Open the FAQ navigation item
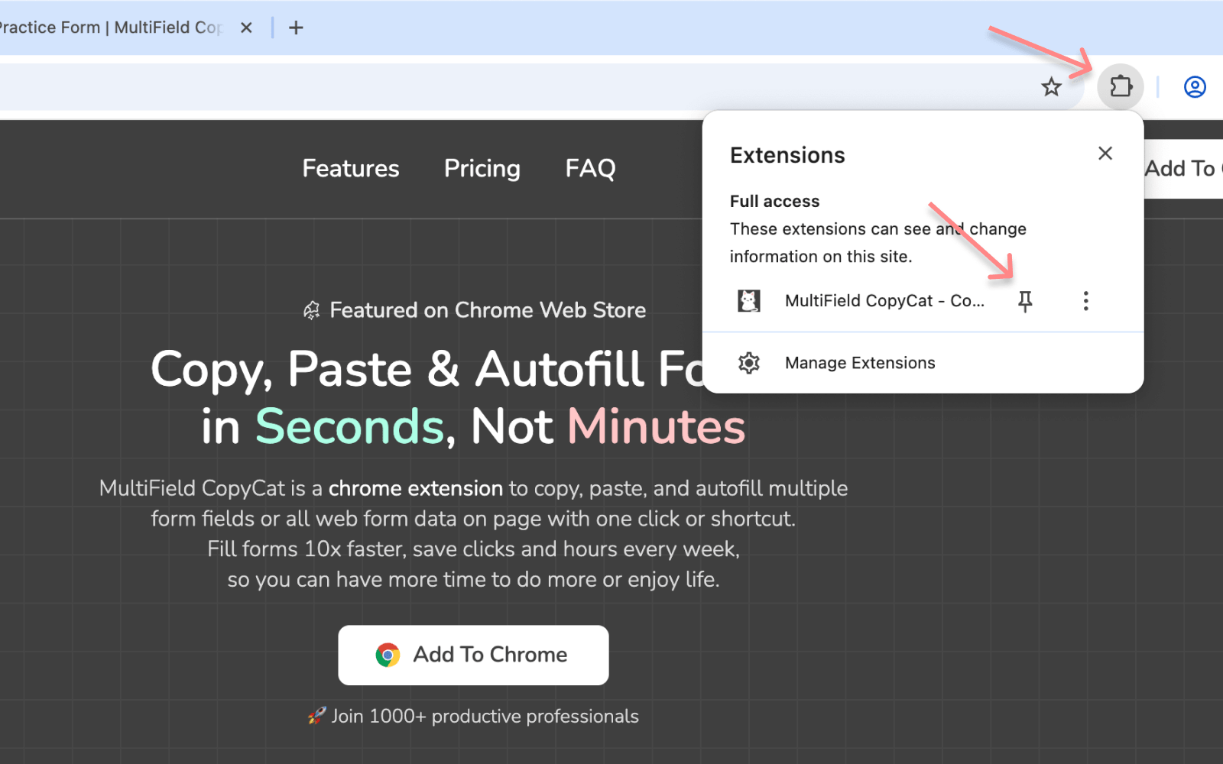The image size is (1223, 764). click(x=589, y=169)
